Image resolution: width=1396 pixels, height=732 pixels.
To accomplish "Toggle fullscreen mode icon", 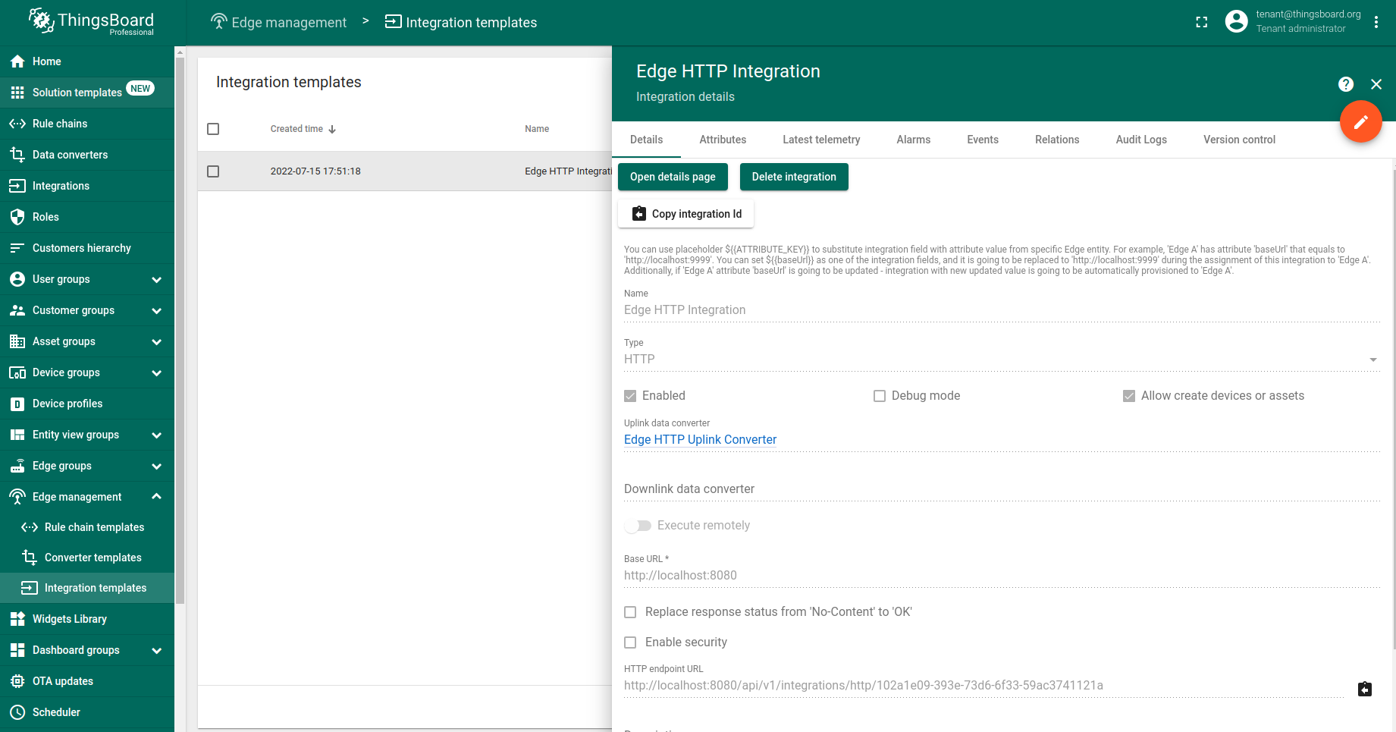I will point(1202,22).
